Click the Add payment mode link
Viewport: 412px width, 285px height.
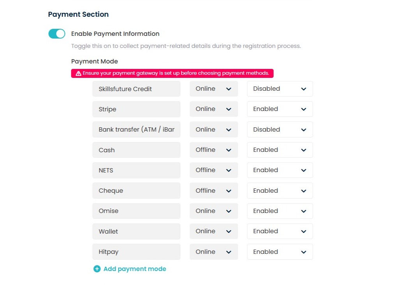tap(135, 269)
